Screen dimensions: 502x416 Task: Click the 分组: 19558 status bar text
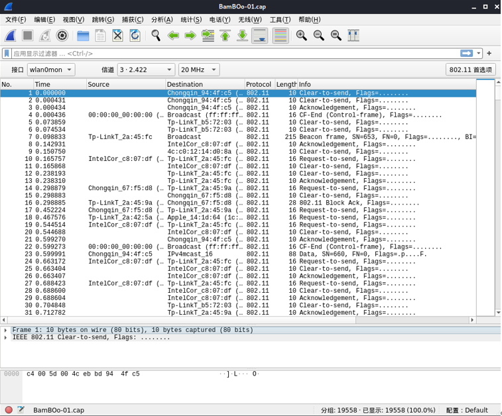[x=339, y=410]
